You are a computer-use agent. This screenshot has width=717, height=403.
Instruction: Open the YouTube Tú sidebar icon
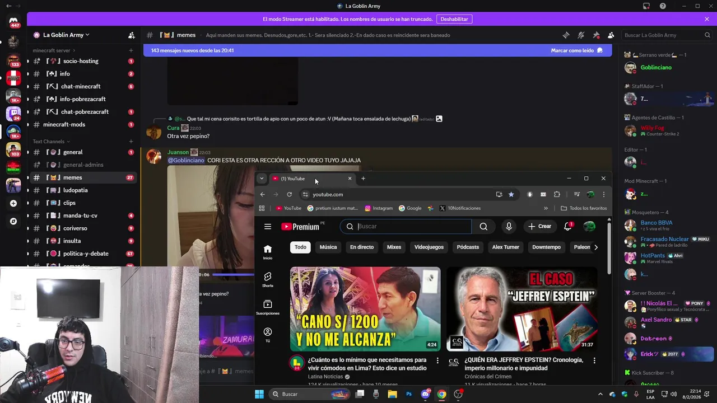268,335
